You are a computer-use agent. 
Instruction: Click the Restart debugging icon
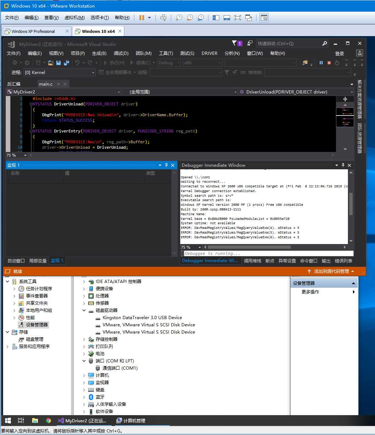(337, 63)
